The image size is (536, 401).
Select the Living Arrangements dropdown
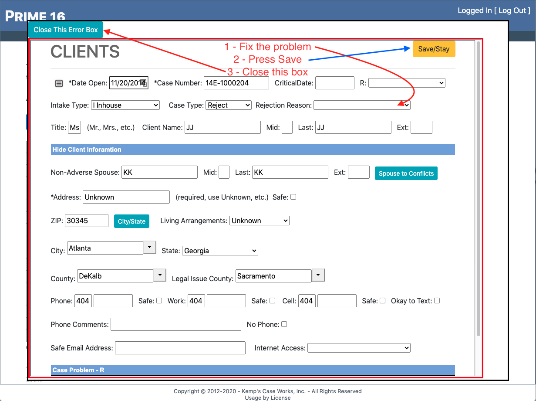pyautogui.click(x=259, y=221)
